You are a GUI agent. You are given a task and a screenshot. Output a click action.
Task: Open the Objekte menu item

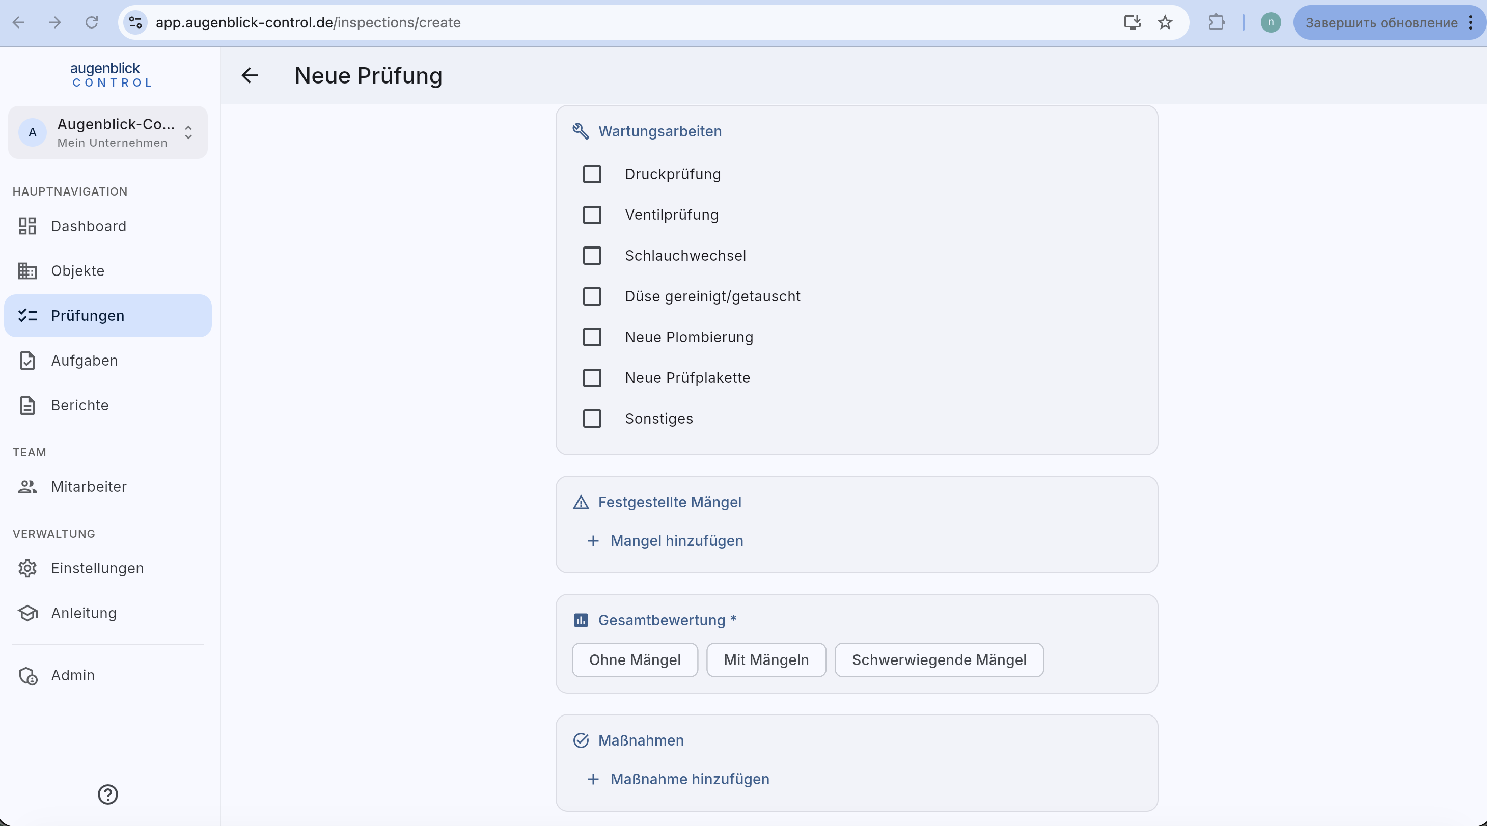[108, 271]
